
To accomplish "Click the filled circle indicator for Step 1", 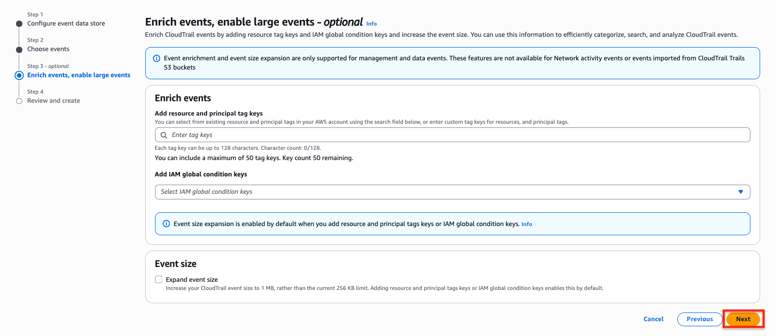I will click(x=19, y=23).
